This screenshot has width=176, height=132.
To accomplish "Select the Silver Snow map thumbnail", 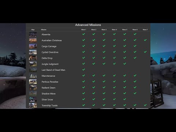I will tap(33, 99).
